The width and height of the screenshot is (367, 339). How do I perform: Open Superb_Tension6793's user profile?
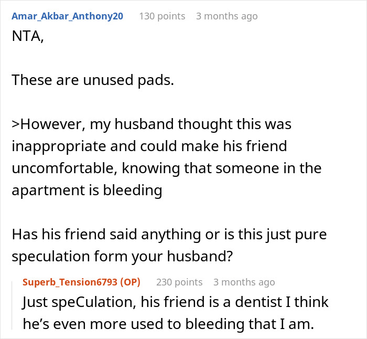(71, 282)
